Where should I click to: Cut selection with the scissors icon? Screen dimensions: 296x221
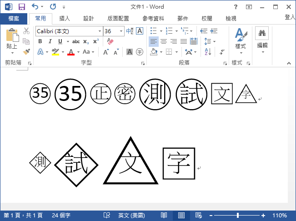(26, 31)
